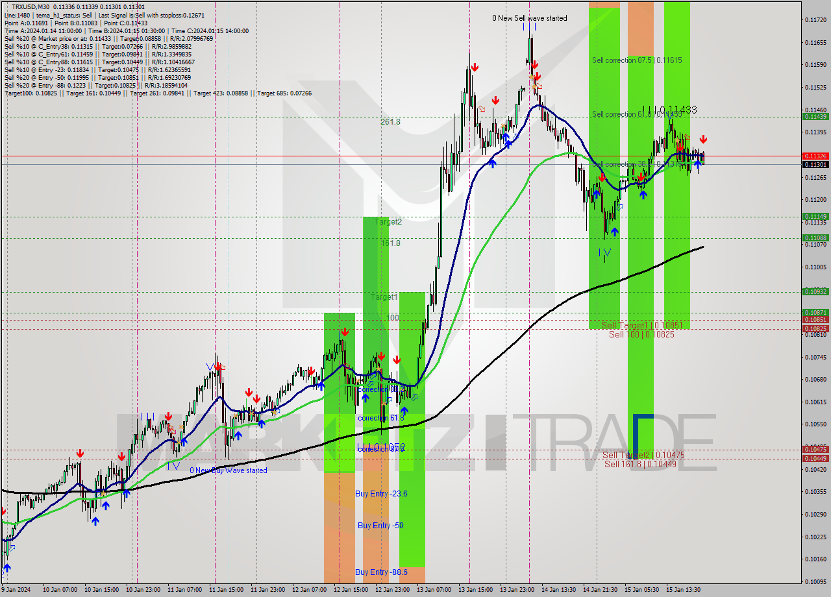The width and height of the screenshot is (831, 597).
Task: Click the 'Buy Entry -23.6' label
Action: click(381, 494)
